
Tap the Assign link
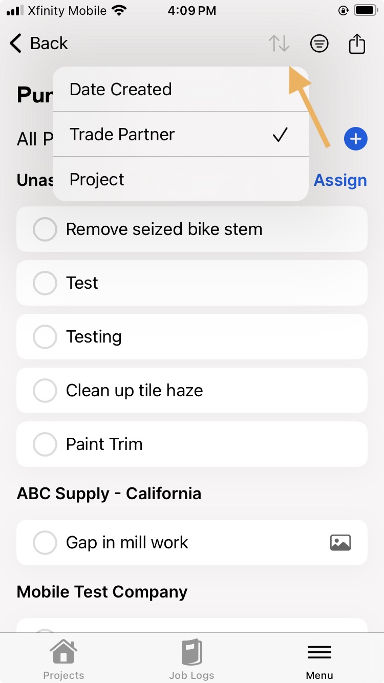pos(340,180)
